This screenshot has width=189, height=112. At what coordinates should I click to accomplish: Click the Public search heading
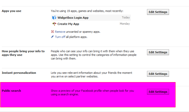tap(11, 91)
